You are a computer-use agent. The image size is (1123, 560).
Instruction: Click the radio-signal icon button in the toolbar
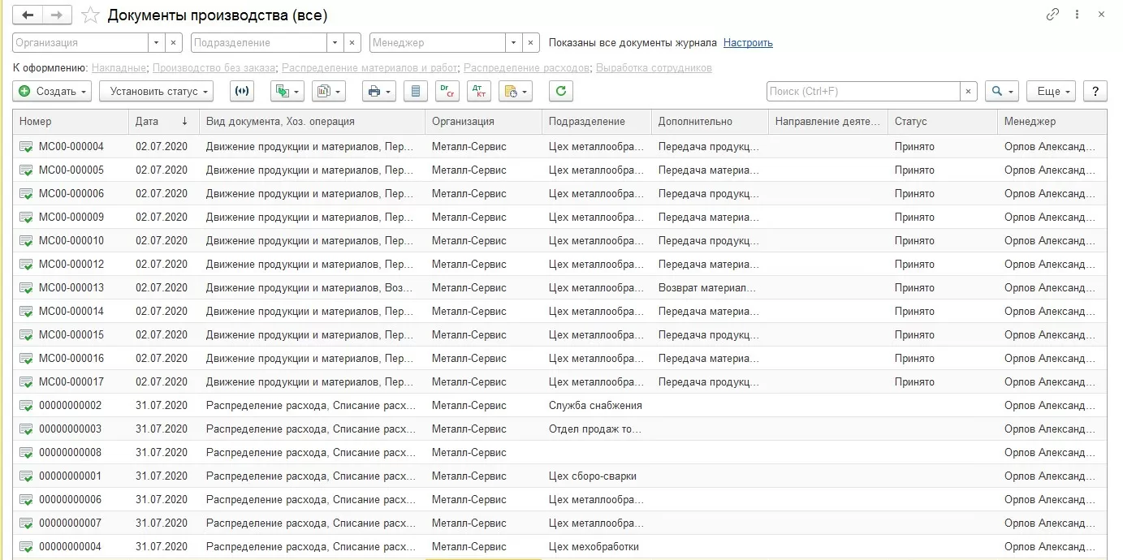click(x=241, y=92)
